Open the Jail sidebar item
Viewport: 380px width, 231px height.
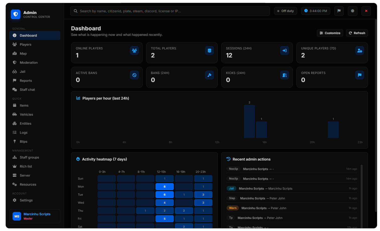point(35,71)
